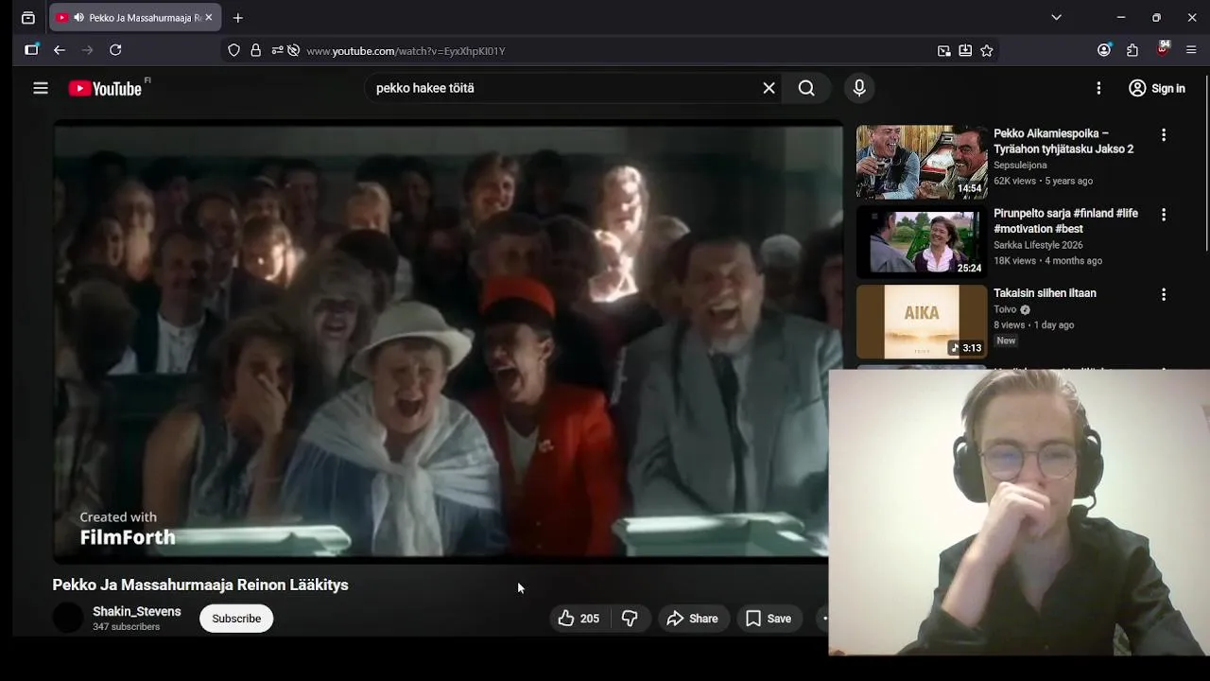Click the Sarkka Lifestyle 2026 channel name
The width and height of the screenshot is (1210, 681).
[1038, 245]
